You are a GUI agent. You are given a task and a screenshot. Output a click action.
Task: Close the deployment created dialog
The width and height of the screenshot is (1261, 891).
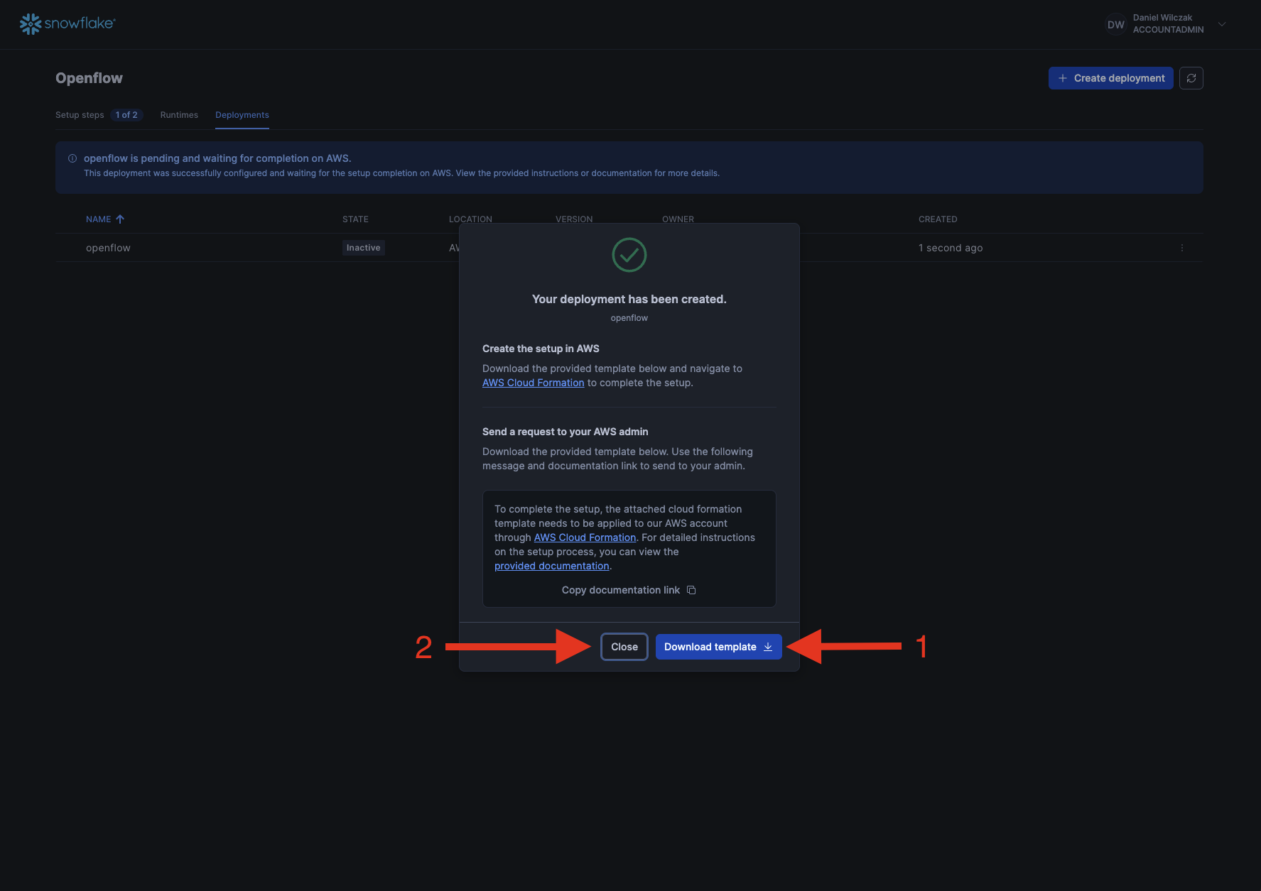pyautogui.click(x=624, y=647)
